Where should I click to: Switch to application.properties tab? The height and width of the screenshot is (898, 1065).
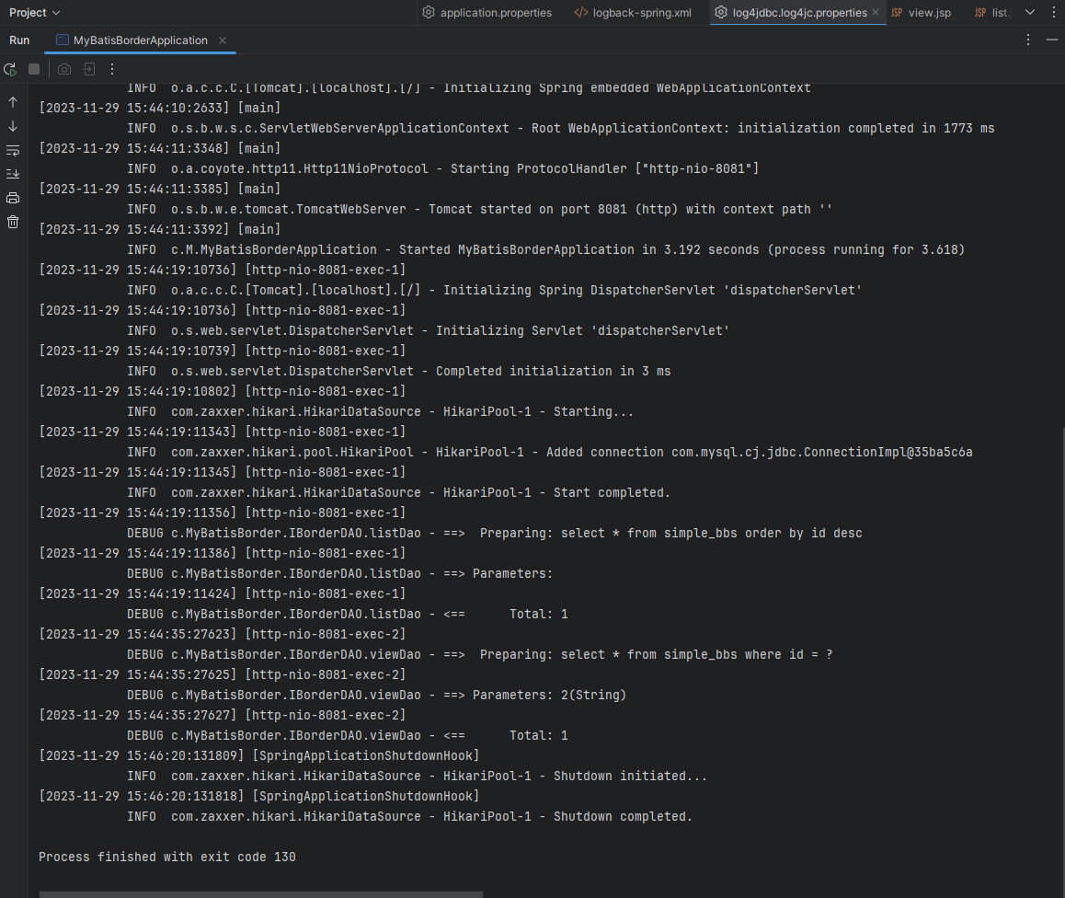[487, 12]
